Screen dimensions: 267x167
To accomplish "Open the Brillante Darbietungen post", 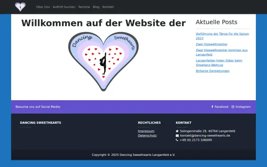I will [x=213, y=71].
